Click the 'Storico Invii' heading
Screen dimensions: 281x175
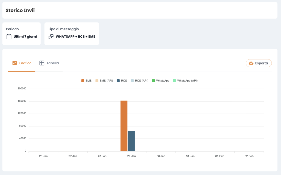pyautogui.click(x=20, y=10)
